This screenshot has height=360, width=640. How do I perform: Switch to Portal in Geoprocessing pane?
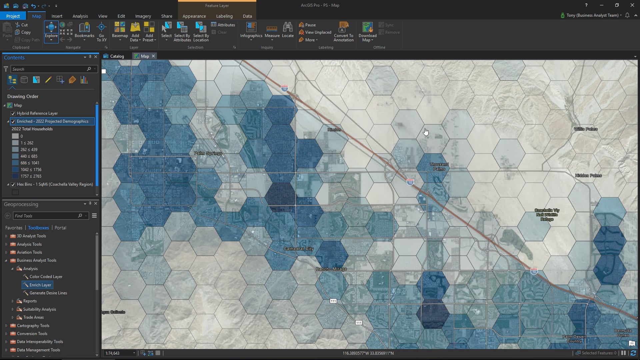tap(60, 228)
